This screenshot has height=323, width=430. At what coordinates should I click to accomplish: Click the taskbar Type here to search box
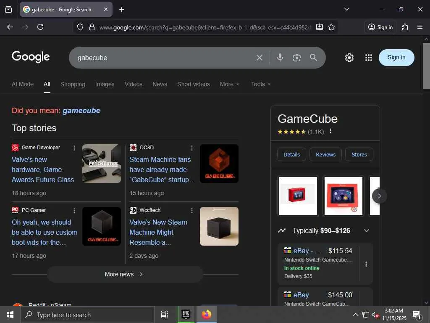click(87, 315)
